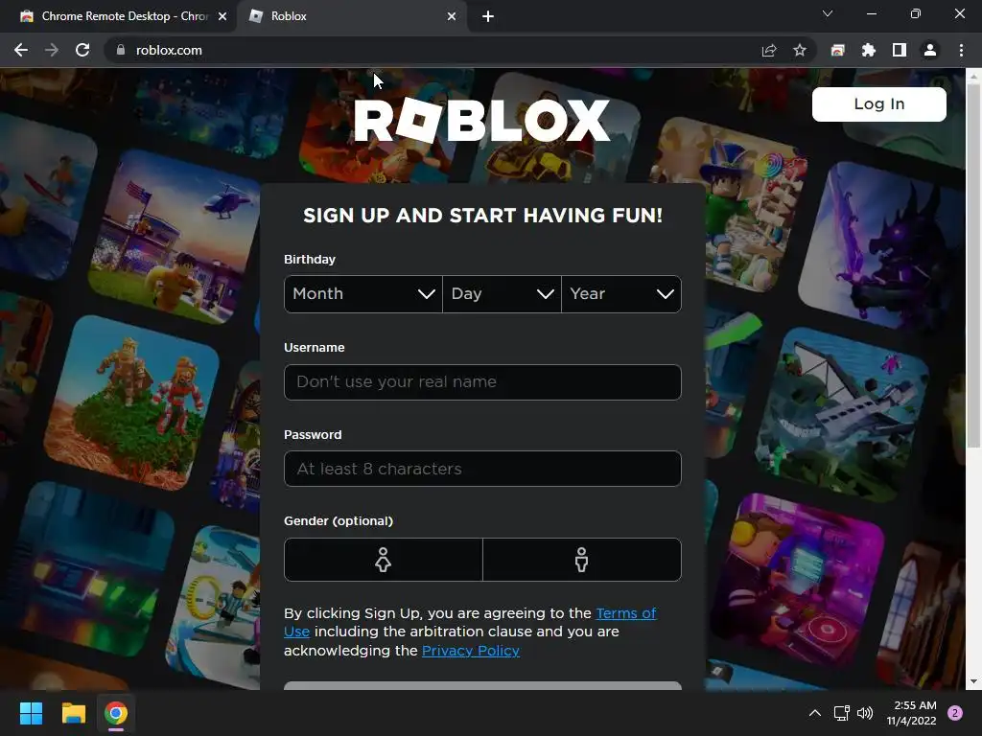Open tab search chevron

click(x=828, y=13)
